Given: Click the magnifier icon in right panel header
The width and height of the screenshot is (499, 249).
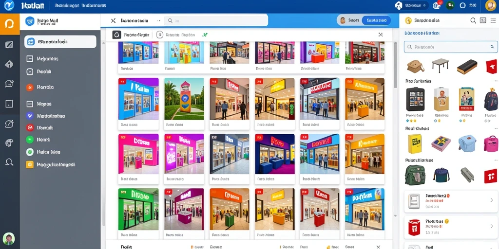Looking at the screenshot, I should coord(473,20).
